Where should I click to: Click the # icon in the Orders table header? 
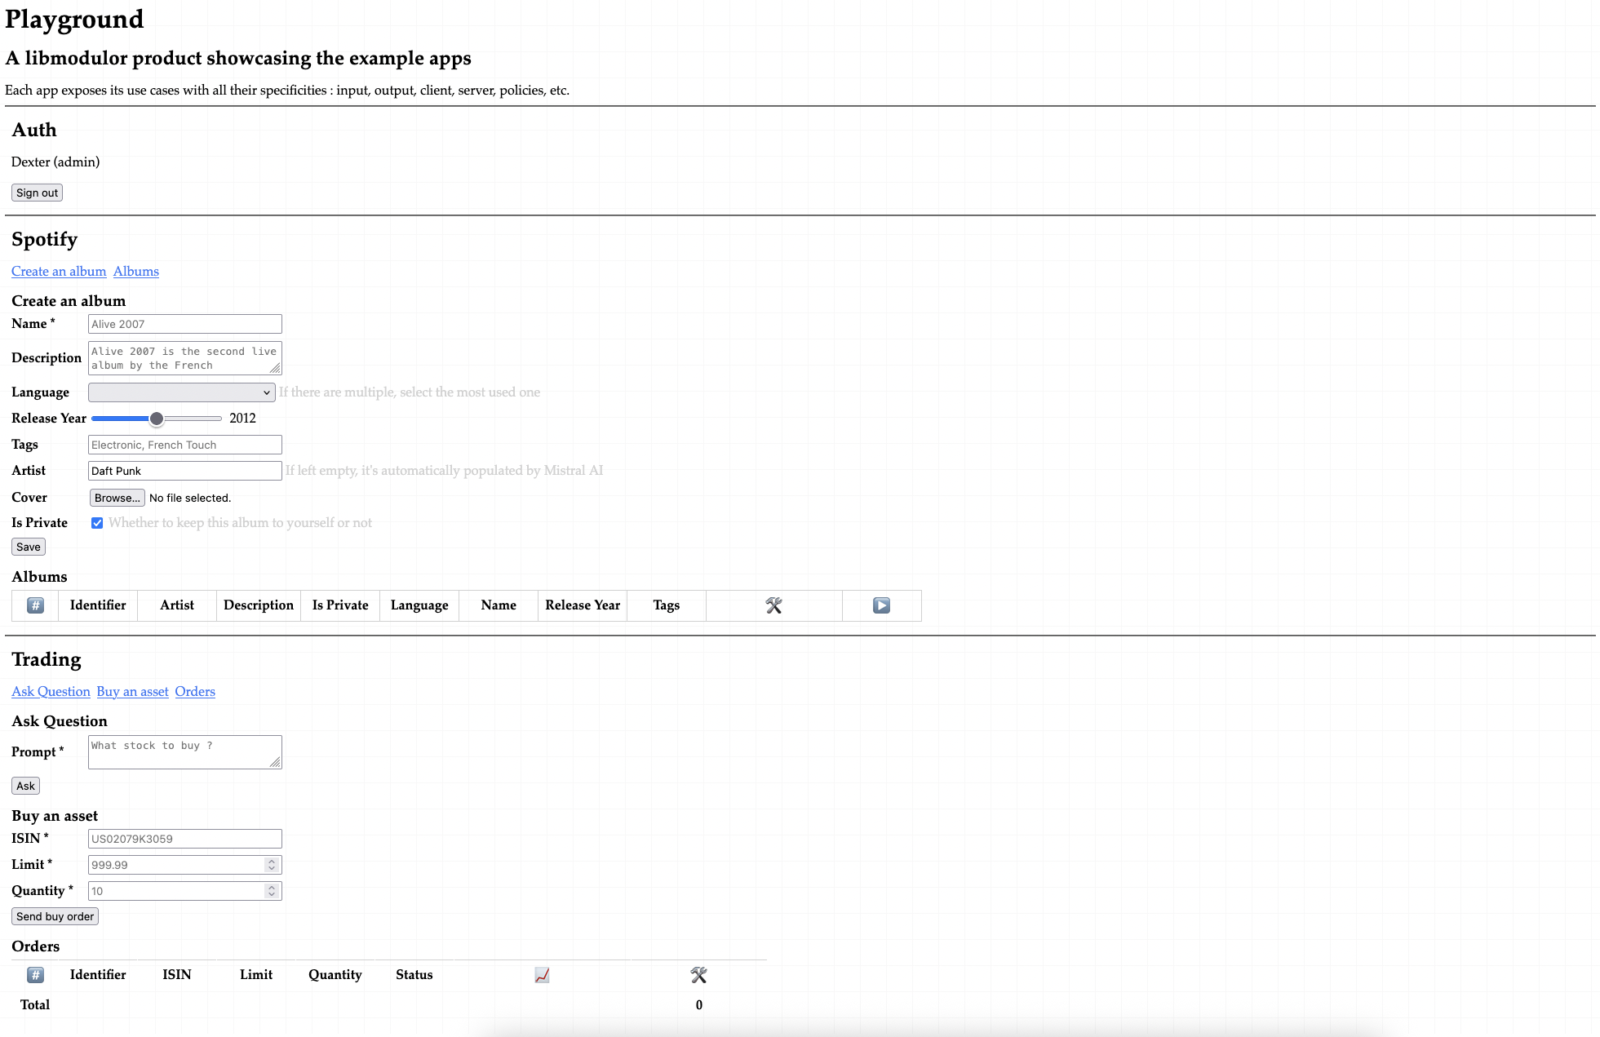[x=35, y=975]
